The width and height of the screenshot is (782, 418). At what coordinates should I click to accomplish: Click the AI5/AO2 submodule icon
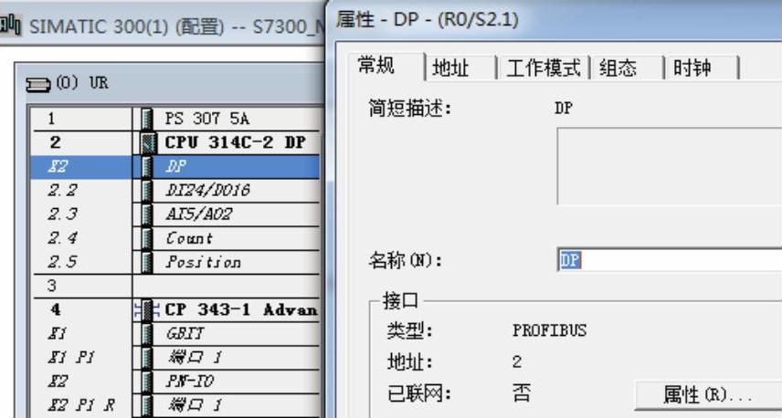point(146,214)
